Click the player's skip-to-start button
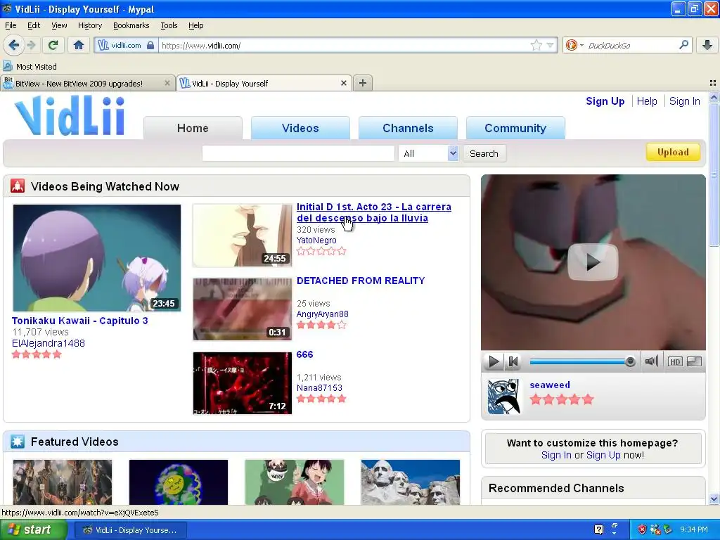This screenshot has width=720, height=540. click(513, 362)
